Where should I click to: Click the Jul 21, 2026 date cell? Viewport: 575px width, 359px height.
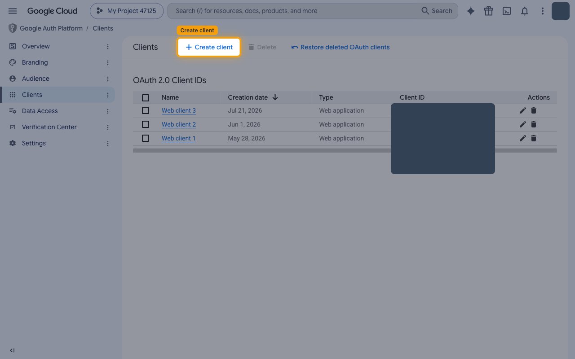point(245,110)
